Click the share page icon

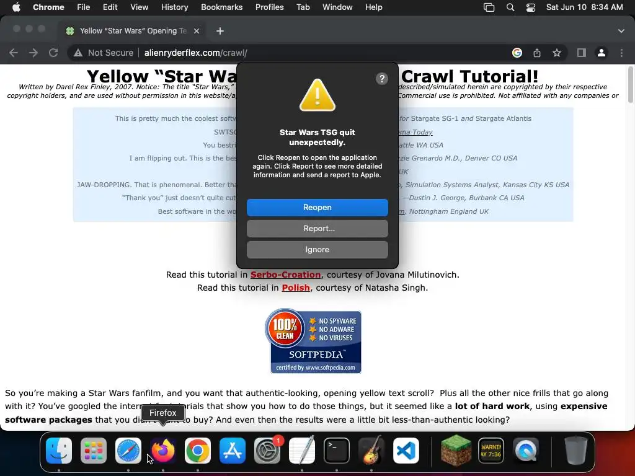(x=536, y=53)
